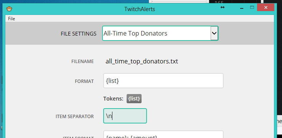282x138 pixels.
Task: Focus the ITEM SEPARATOR text box
Action: point(125,116)
